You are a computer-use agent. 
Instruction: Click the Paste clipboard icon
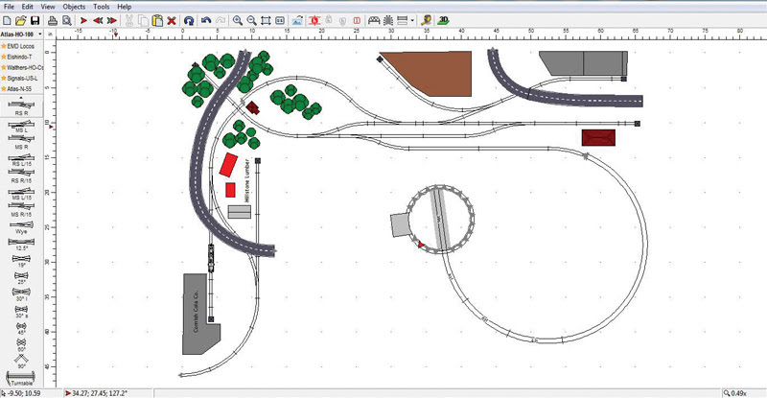[x=156, y=20]
